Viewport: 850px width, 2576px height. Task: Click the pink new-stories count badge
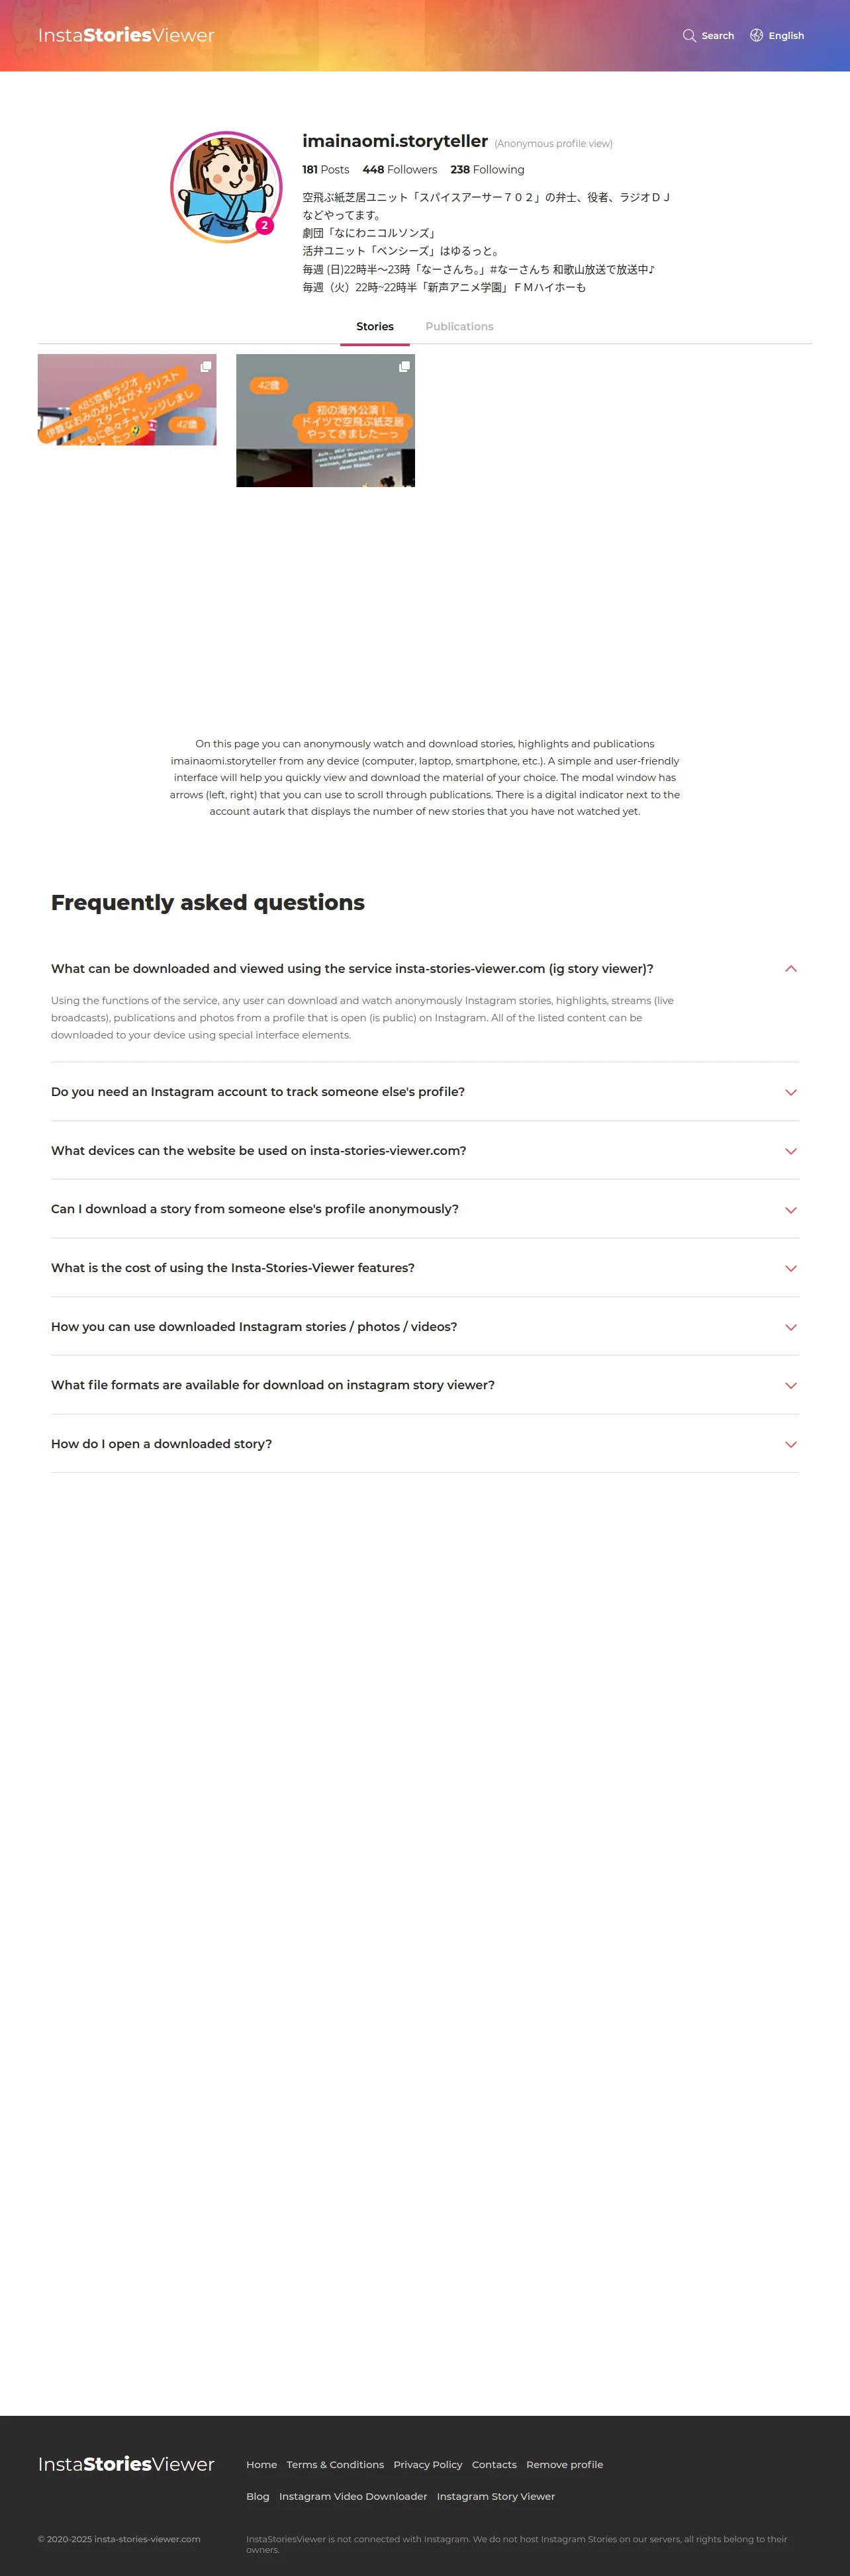pos(264,226)
